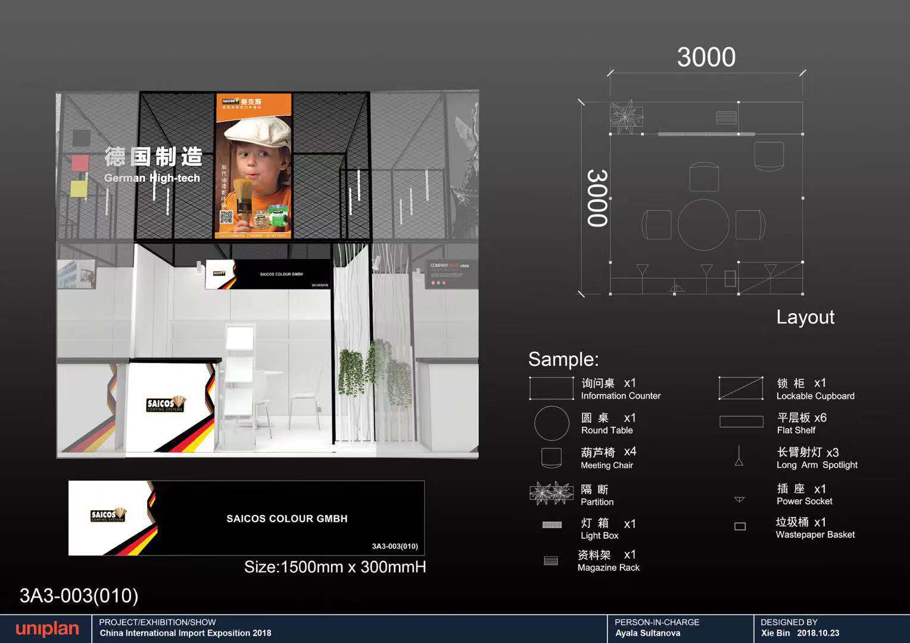The height and width of the screenshot is (643, 910).
Task: Click the SAICOS COLOUR GMBH fascia sign
Action: (247, 518)
